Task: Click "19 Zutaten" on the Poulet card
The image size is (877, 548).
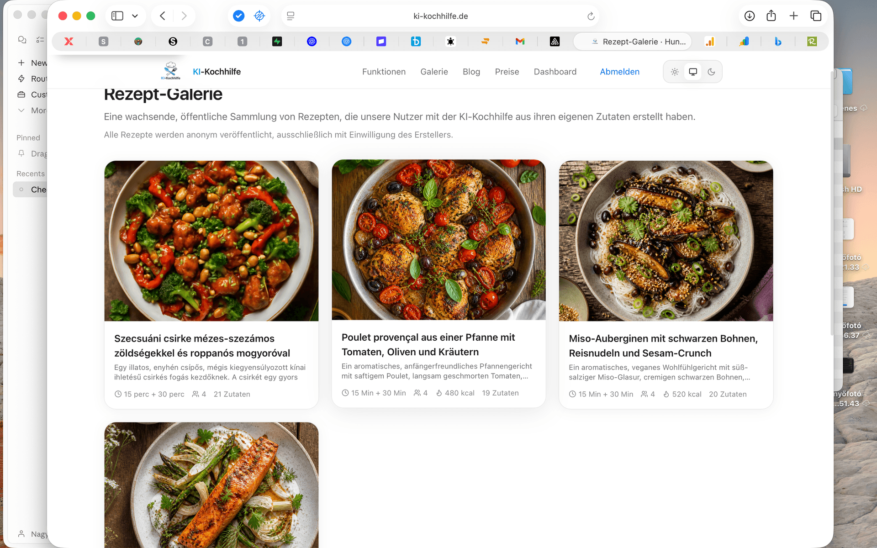Action: click(x=500, y=393)
